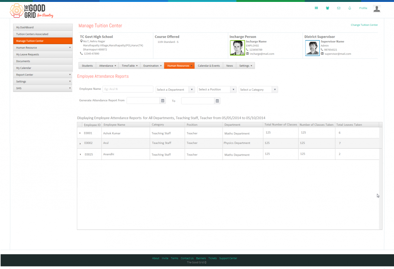Viewport: 394px width, 269px height.
Task: Open calendar picker for From date
Action: click(163, 101)
